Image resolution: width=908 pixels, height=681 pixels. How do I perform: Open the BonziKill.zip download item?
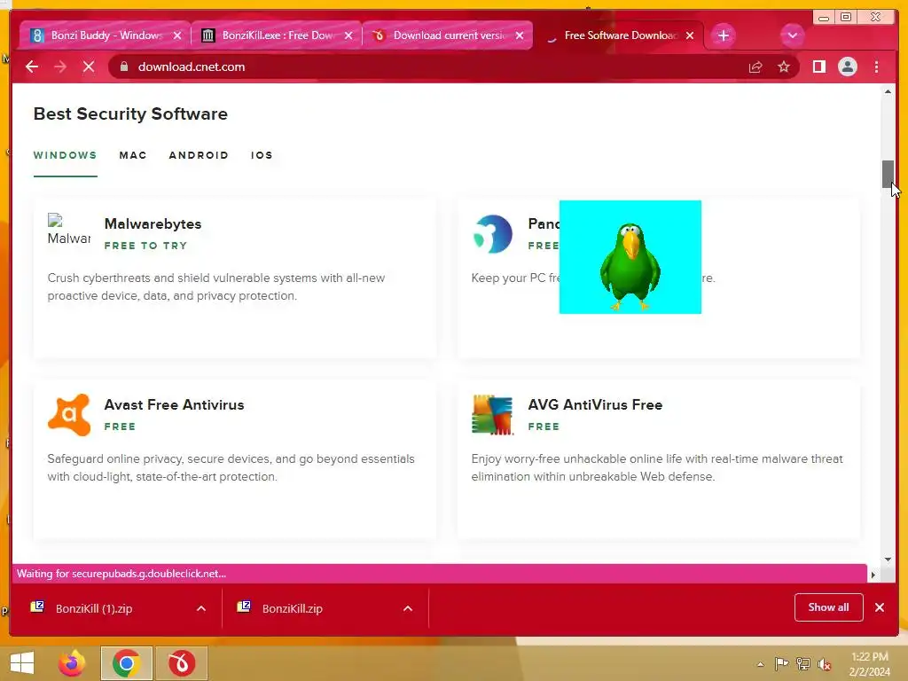(x=292, y=608)
